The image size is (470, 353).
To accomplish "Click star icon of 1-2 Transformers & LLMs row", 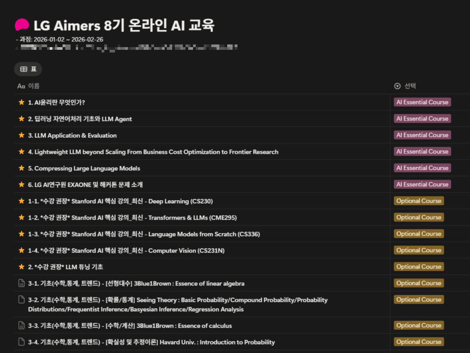I will [x=21, y=217].
